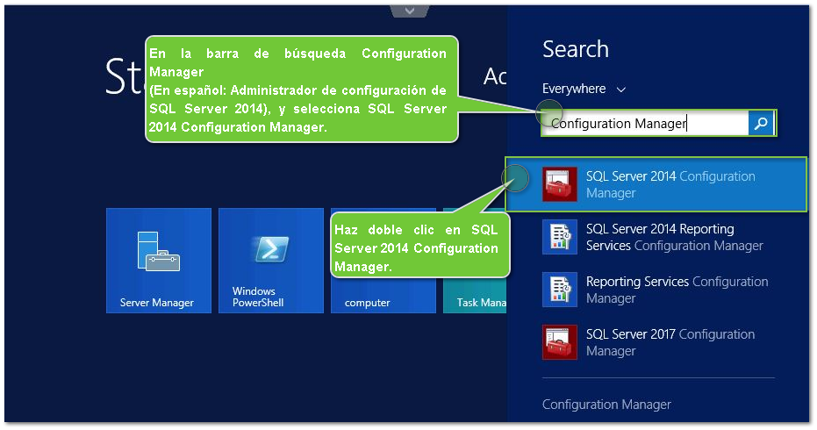
Task: Open the Reporting Services Configuration Manager result
Action: (x=658, y=290)
